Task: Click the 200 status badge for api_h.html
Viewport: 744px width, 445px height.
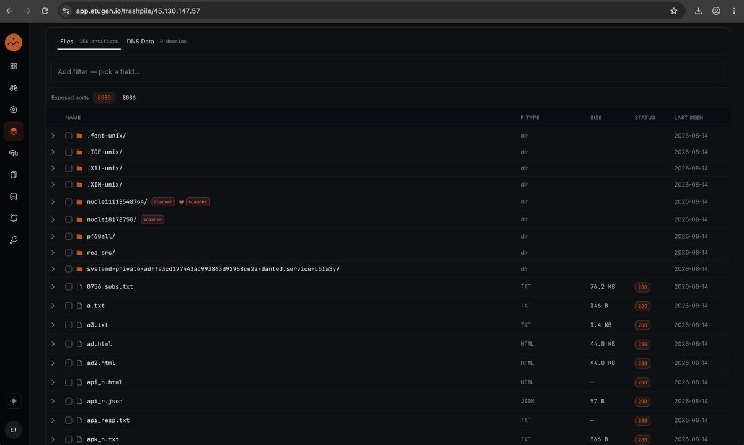Action: [642, 382]
